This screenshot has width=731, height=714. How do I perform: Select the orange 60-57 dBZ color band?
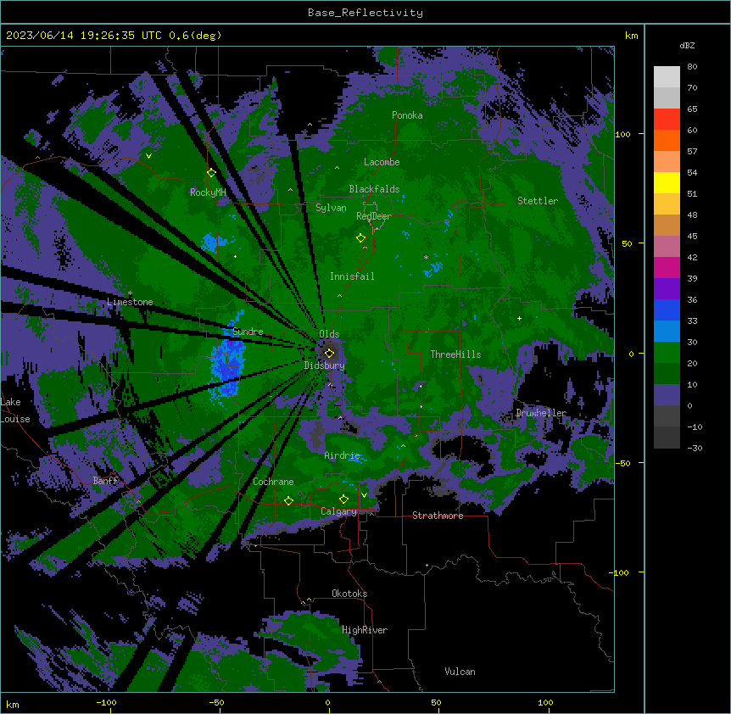tap(667, 141)
